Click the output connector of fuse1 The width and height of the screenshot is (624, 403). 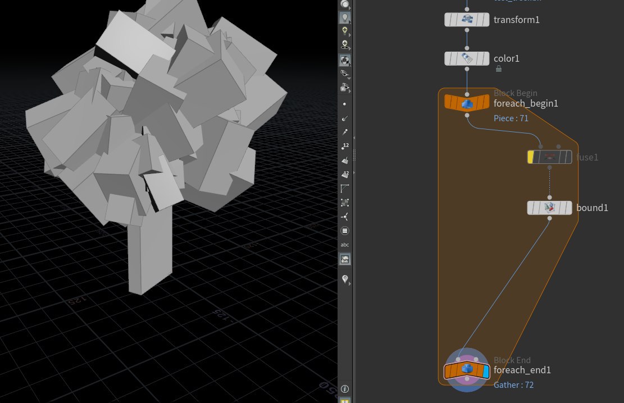point(550,167)
